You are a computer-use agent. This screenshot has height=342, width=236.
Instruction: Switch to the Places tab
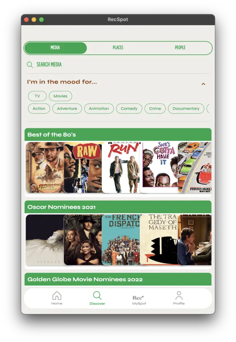point(118,47)
